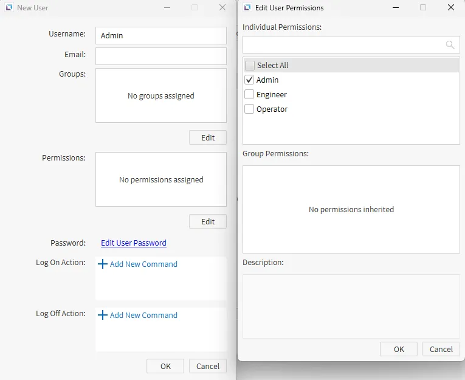Close the Edit User Permissions dialog
This screenshot has width=465, height=380.
point(450,8)
